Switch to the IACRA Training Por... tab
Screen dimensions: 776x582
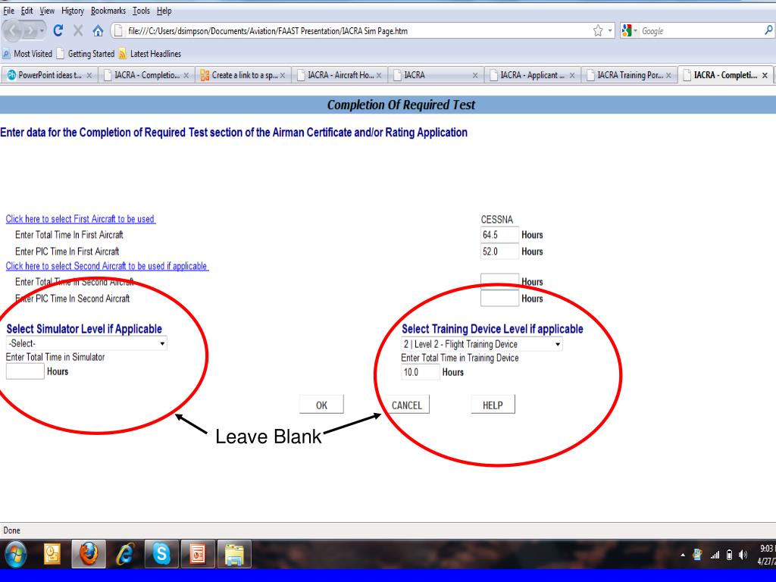[x=630, y=75]
